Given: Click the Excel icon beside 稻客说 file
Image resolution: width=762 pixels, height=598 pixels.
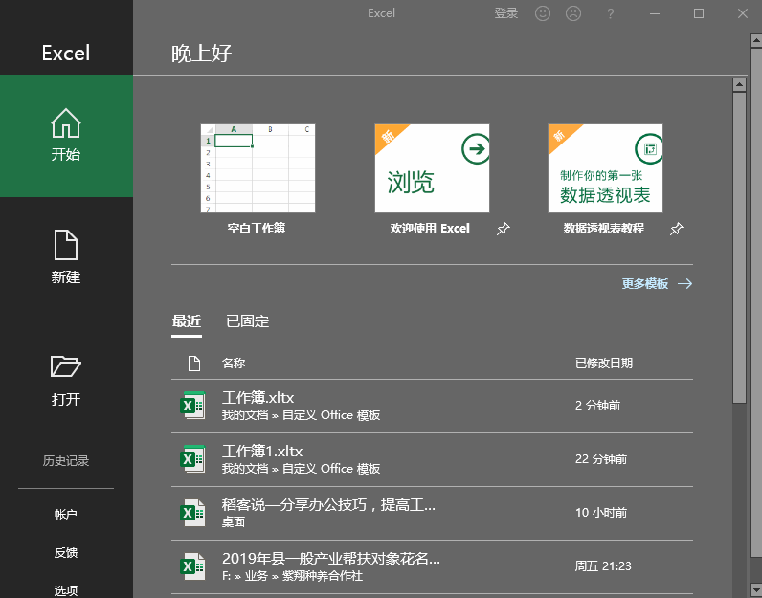Looking at the screenshot, I should (x=192, y=513).
